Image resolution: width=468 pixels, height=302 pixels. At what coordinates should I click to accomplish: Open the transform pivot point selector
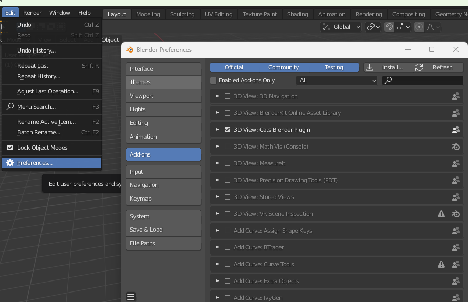[373, 27]
